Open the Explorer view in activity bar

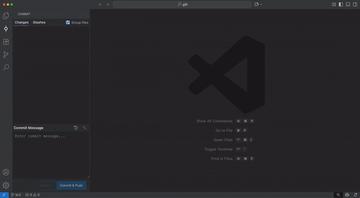point(6,16)
